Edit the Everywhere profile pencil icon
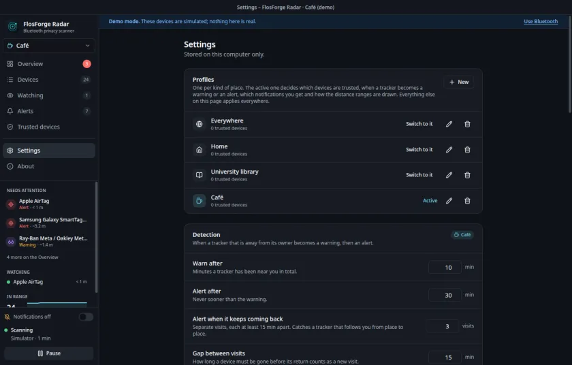Image resolution: width=572 pixels, height=365 pixels. [x=449, y=124]
